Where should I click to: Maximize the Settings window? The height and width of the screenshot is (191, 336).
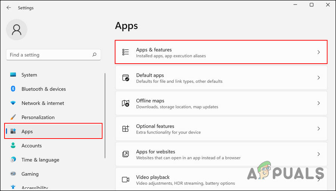click(x=312, y=5)
